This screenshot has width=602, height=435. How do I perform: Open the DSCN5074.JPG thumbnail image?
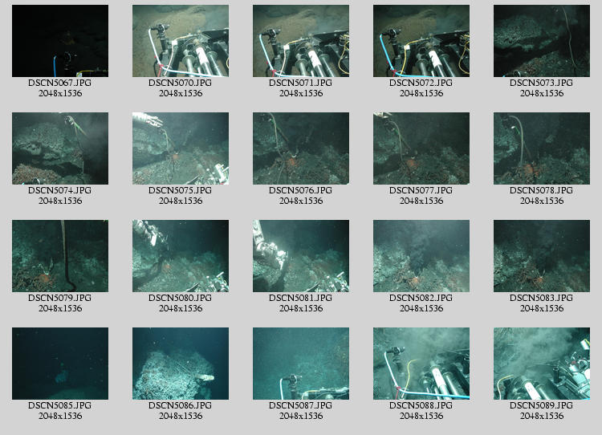point(60,148)
